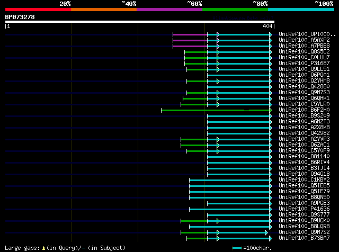Click the long green alignment bar of UniRef100_B6F2H0

[216, 111]
